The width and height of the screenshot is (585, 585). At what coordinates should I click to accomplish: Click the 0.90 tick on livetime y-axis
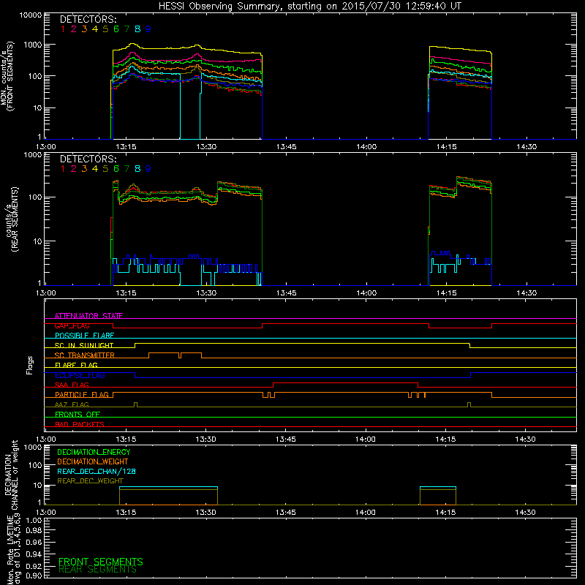tap(34, 575)
